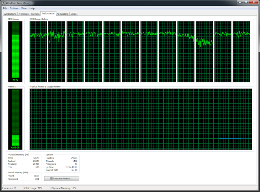Click the Cached value 26021
Image resolution: width=260 pixels, height=192 pixels.
pos(36,161)
